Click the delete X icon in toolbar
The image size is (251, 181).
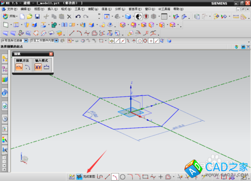tap(69, 17)
